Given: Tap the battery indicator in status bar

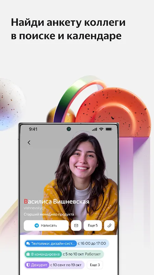Looking at the screenshot, I should [x=109, y=129].
